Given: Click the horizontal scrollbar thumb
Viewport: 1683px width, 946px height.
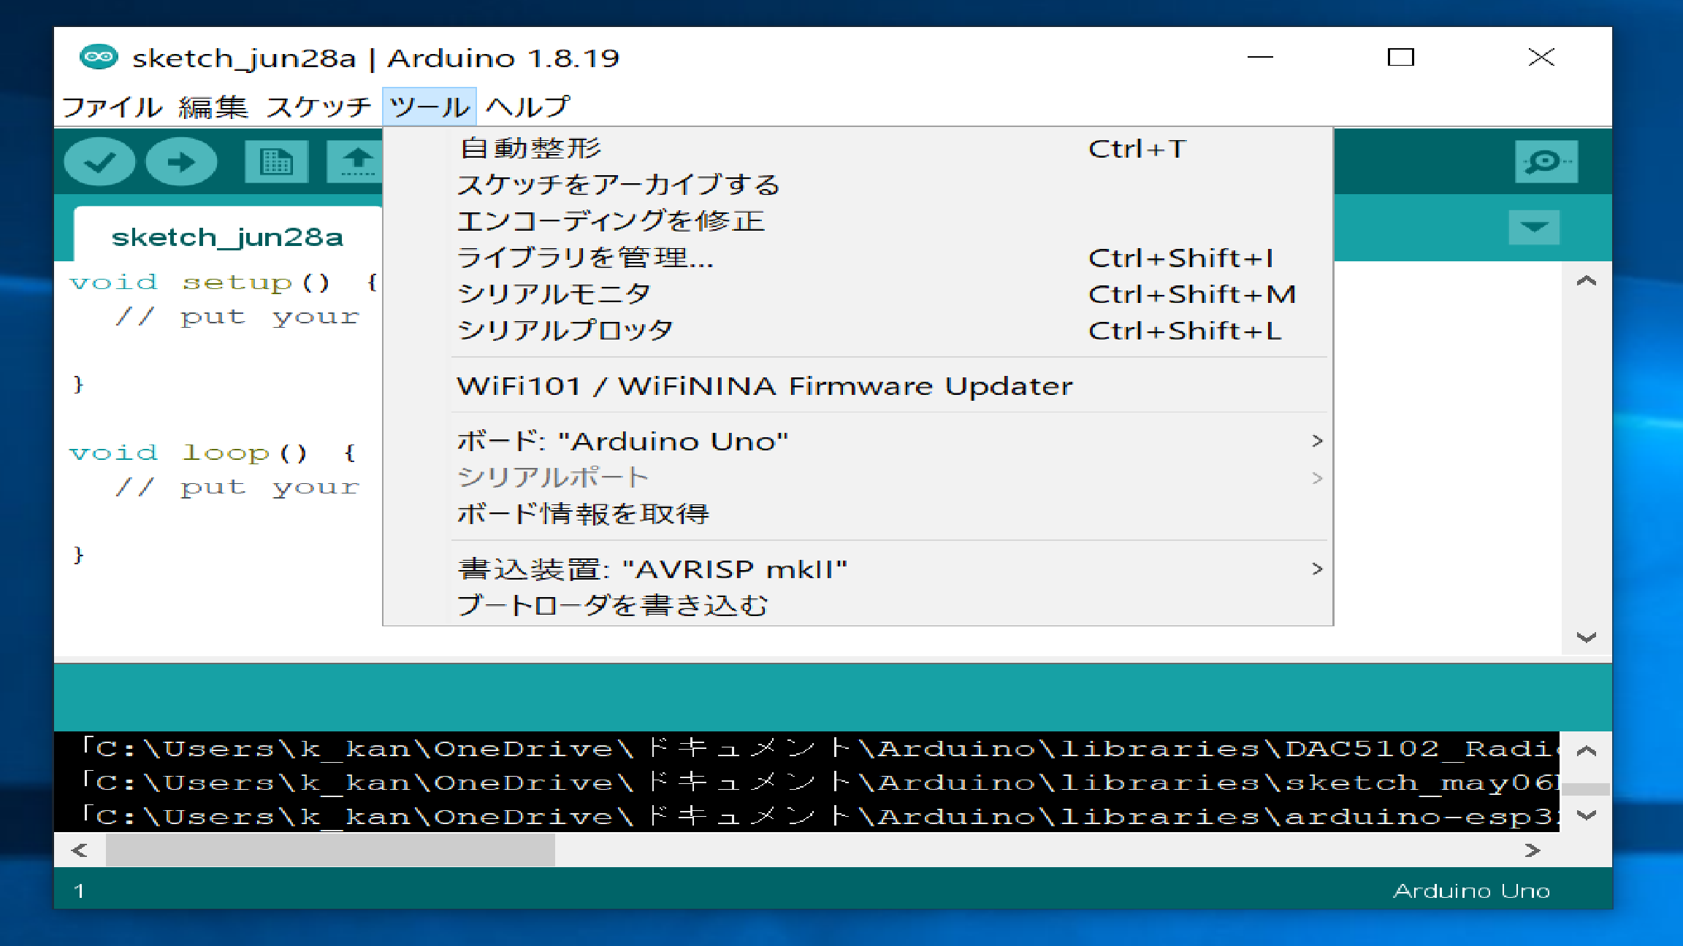Looking at the screenshot, I should tap(330, 850).
